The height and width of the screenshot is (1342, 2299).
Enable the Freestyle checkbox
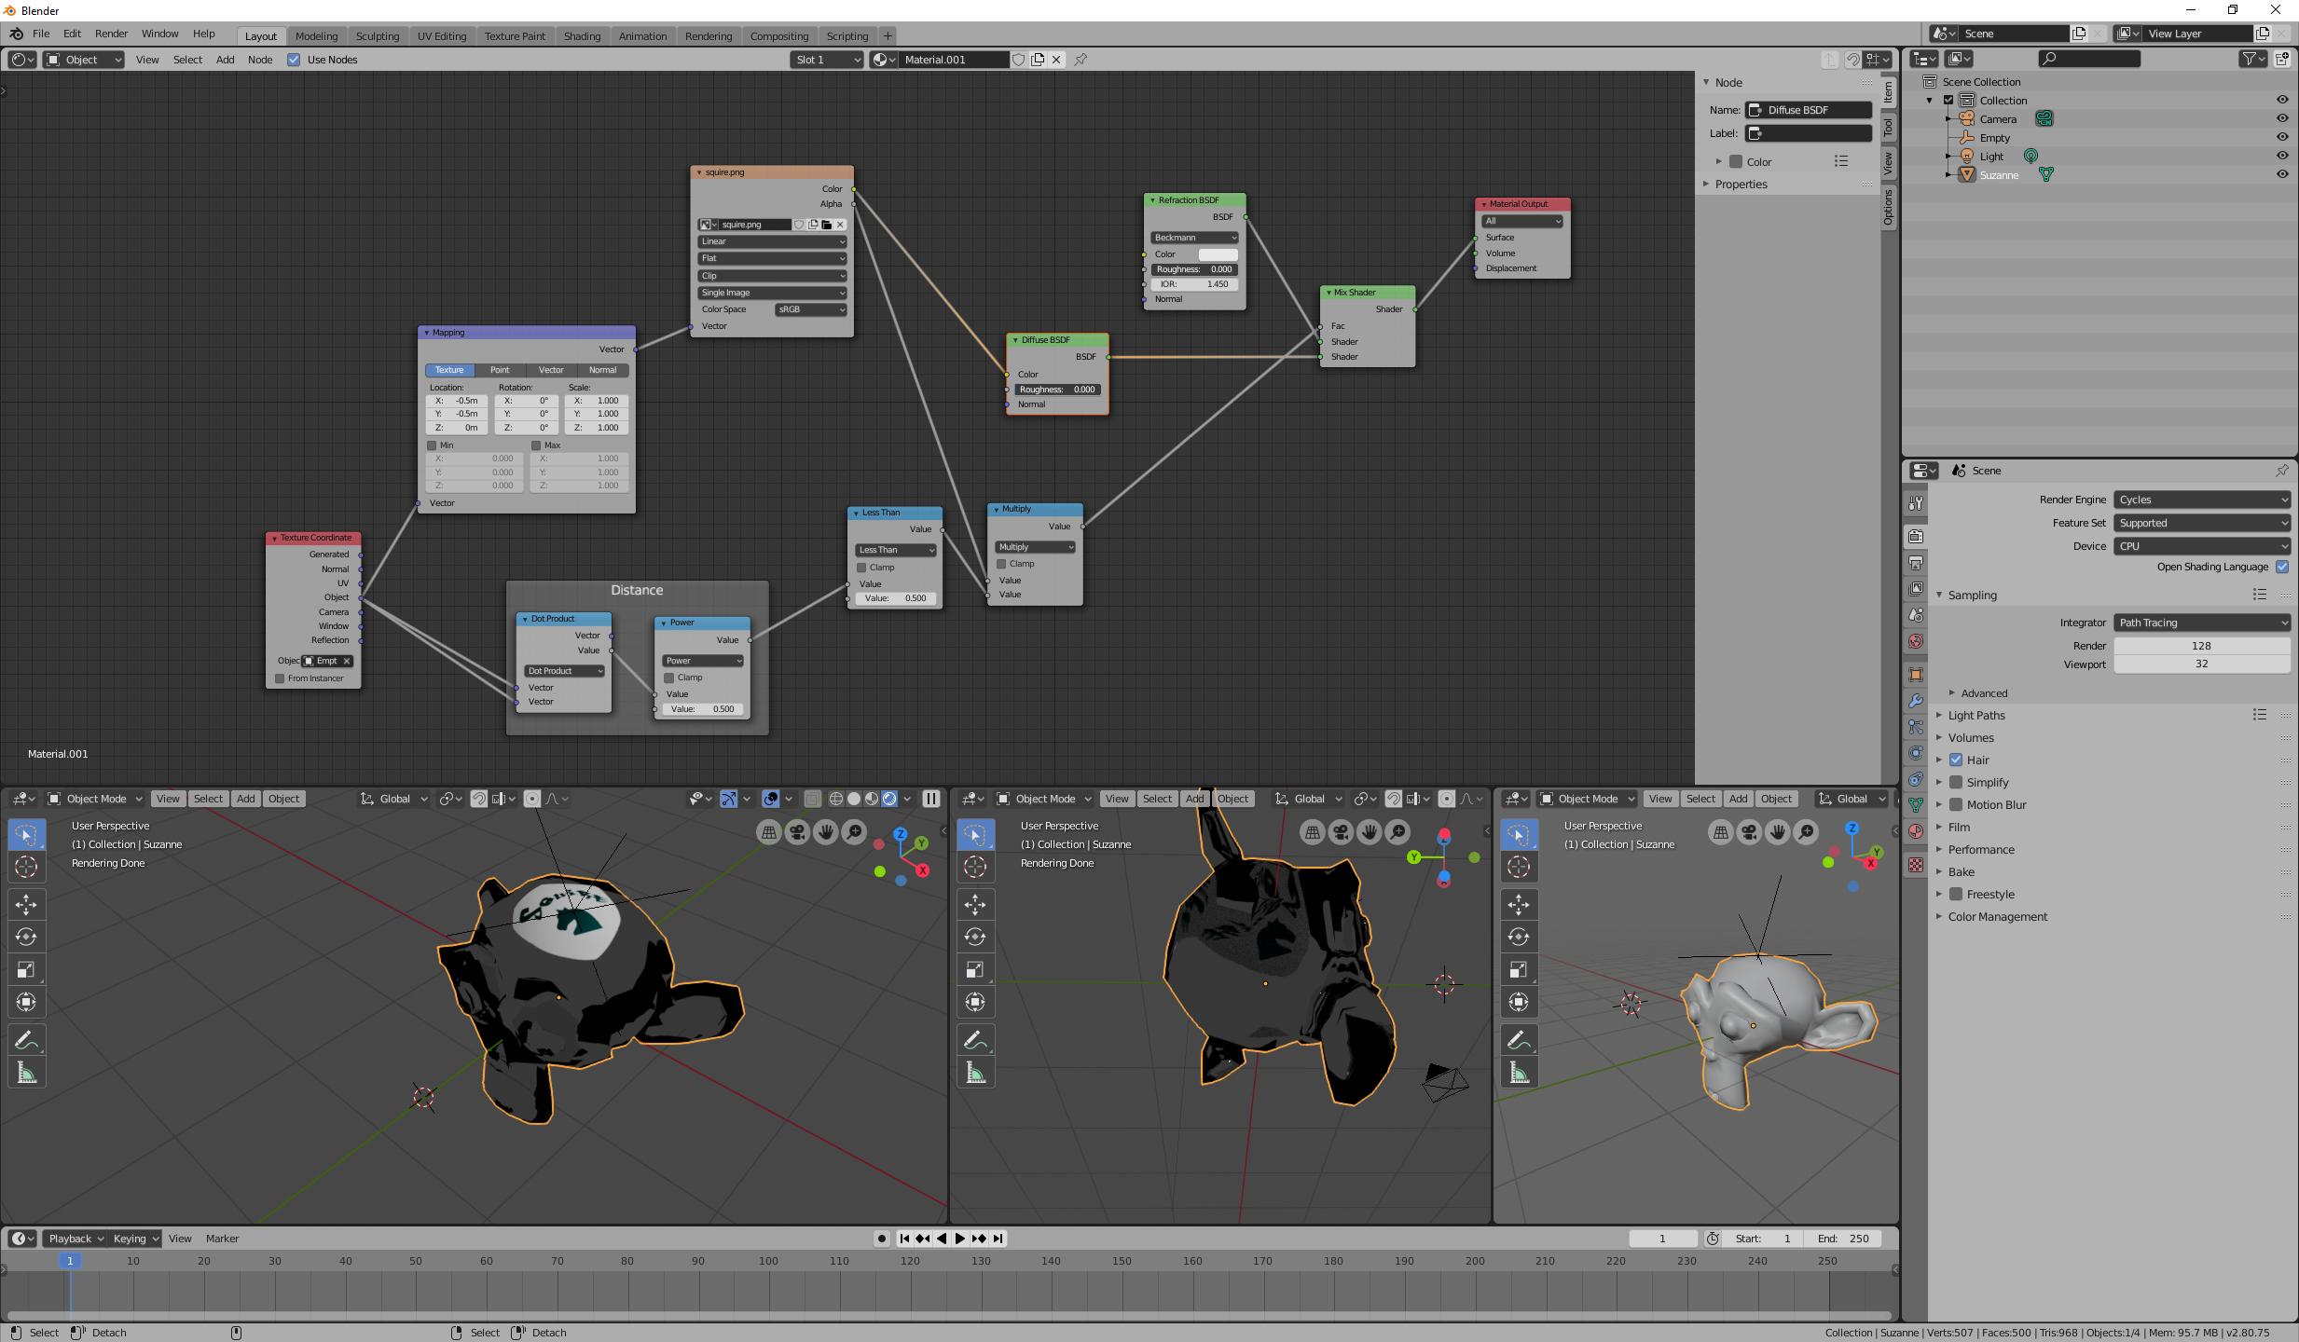pos(1956,894)
